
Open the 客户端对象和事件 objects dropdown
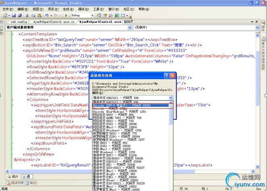pos(129,28)
